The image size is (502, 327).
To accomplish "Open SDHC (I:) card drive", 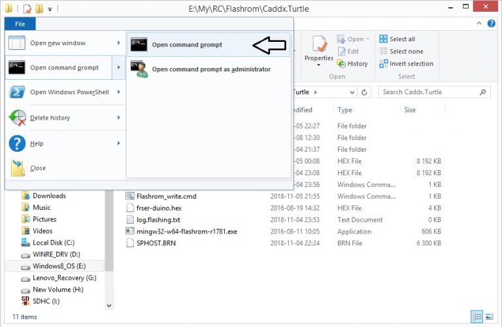I will point(46,301).
